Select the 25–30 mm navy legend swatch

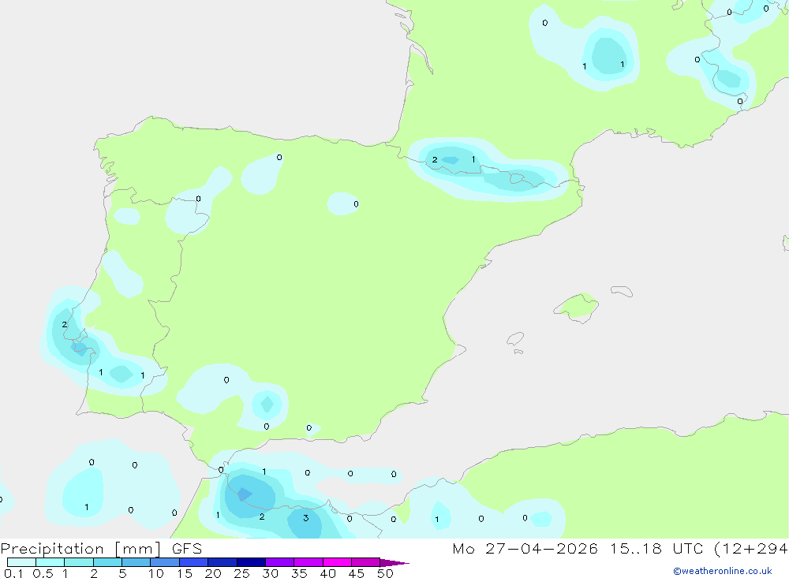click(251, 562)
